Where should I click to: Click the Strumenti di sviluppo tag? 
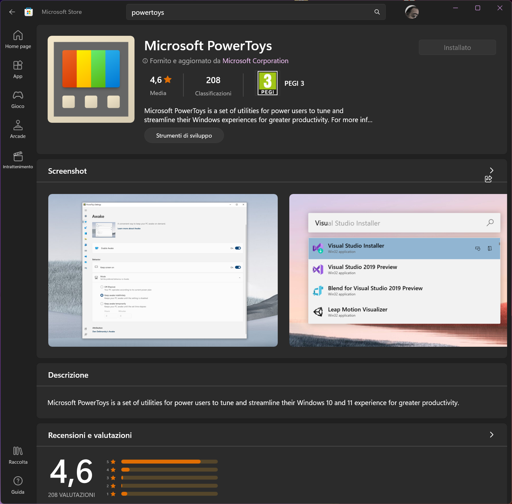[184, 136]
